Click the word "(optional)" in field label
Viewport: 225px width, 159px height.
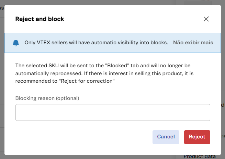coord(67,98)
